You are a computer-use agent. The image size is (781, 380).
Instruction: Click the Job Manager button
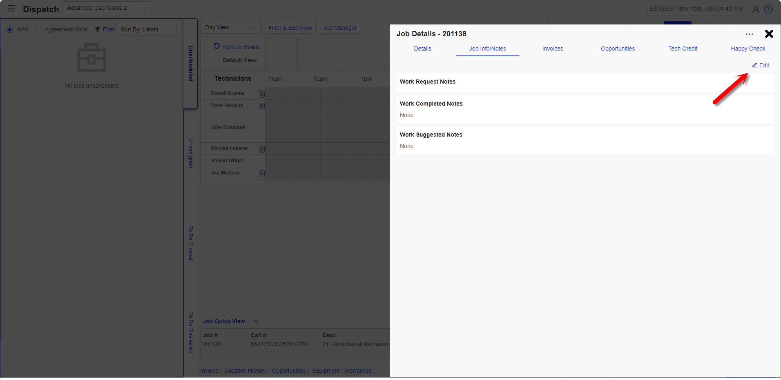point(340,28)
